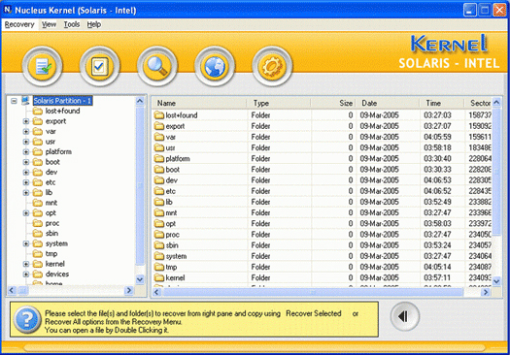Expand the dev folder in tree
Image resolution: width=510 pixels, height=355 pixels.
26,172
